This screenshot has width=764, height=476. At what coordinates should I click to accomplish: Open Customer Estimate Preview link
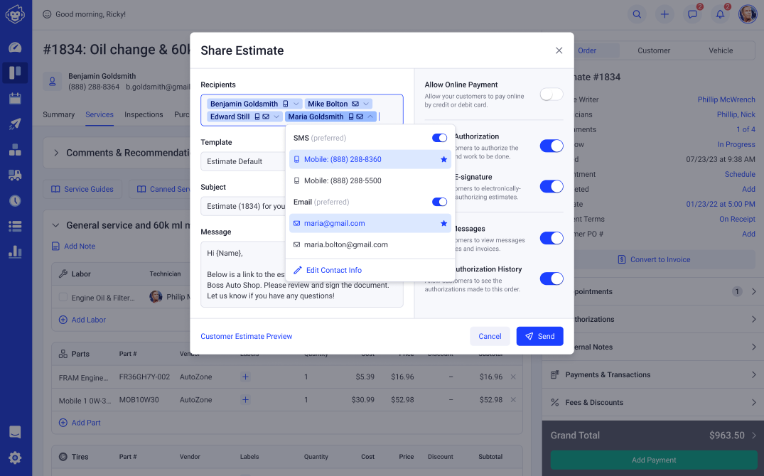click(x=247, y=336)
